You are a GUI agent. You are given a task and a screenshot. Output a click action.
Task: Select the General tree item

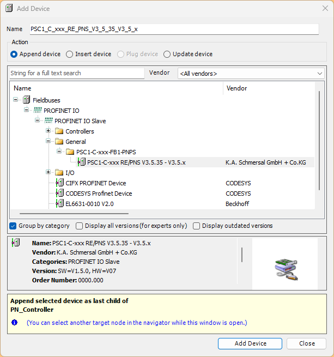(x=76, y=142)
